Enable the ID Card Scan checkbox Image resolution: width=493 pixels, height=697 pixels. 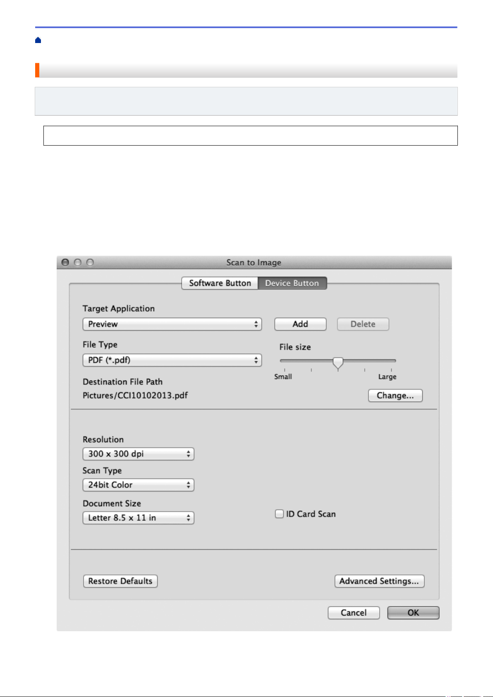click(280, 514)
